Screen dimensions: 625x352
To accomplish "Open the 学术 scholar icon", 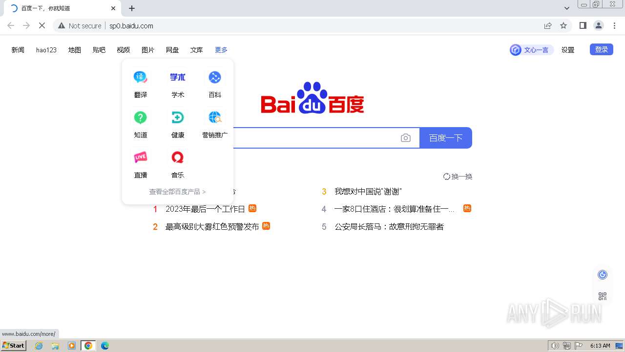I will (178, 77).
